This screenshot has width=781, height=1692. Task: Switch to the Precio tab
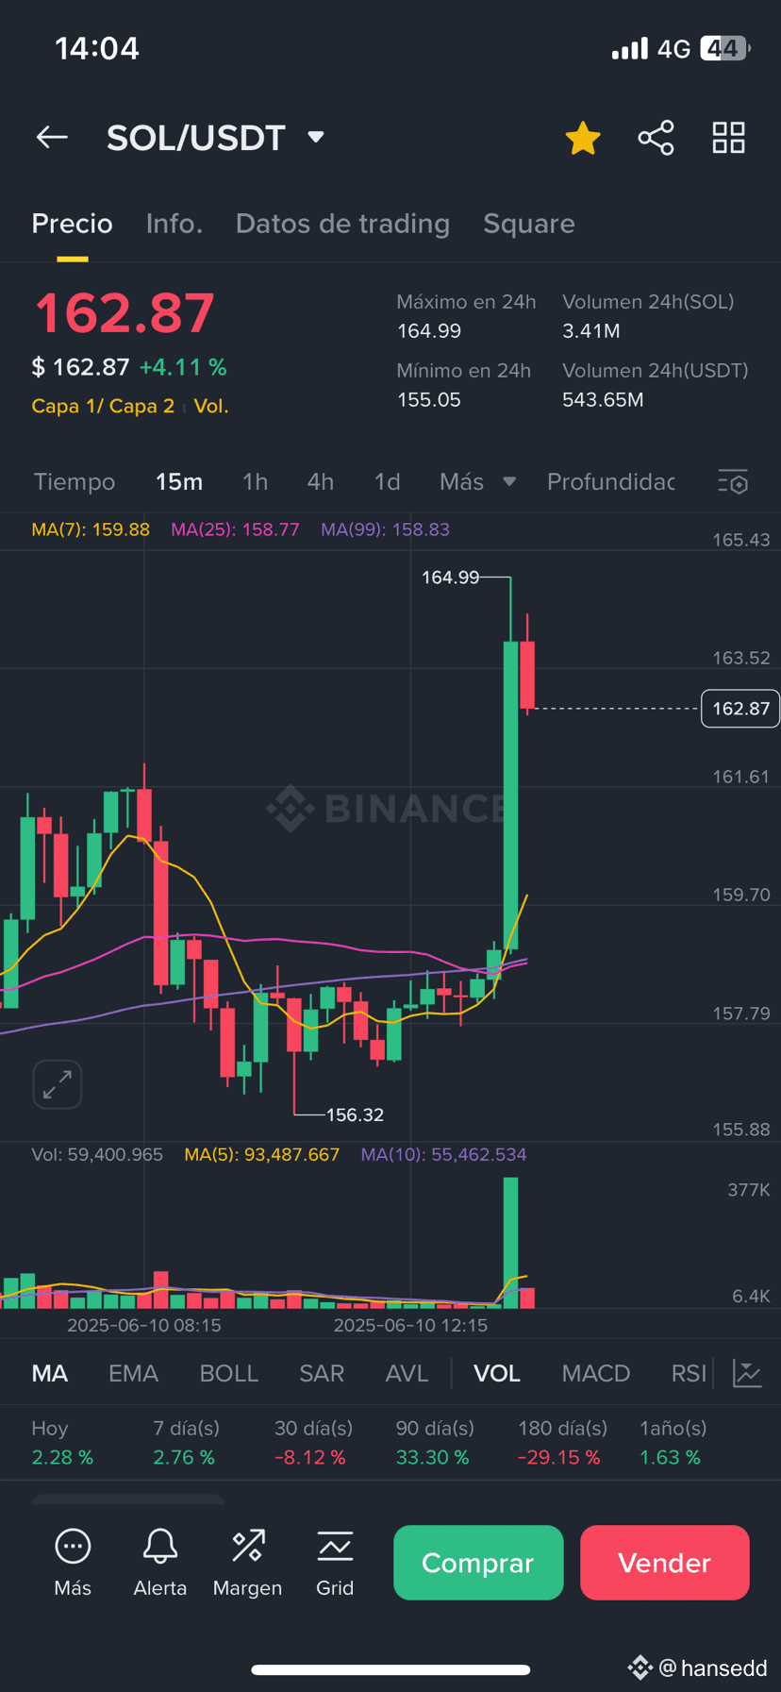coord(73,224)
